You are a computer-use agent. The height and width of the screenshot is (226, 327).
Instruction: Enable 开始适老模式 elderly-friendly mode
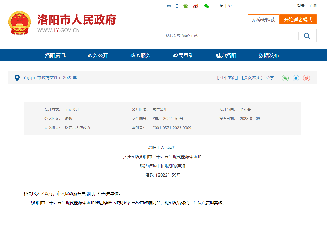[x=298, y=19]
